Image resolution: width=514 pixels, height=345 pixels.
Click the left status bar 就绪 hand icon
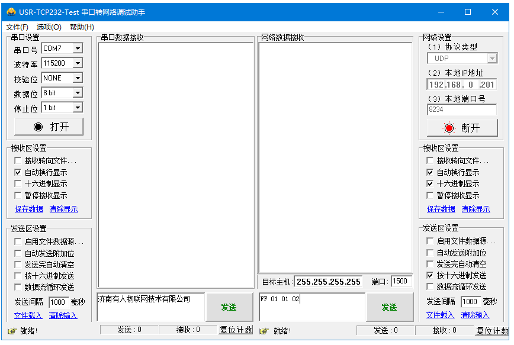[12, 331]
